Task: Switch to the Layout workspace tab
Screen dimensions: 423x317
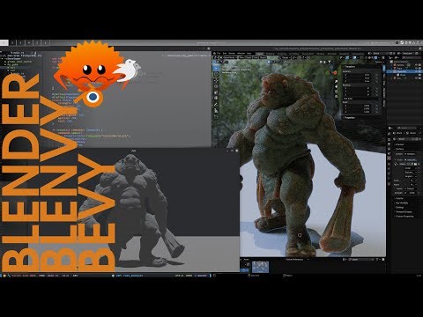Action: tap(260, 54)
